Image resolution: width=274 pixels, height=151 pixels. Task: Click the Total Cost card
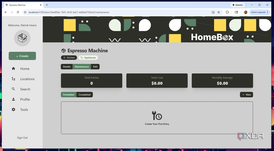[x=157, y=81]
